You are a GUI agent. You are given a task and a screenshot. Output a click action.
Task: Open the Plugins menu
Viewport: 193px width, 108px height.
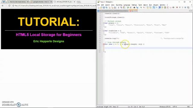[156, 5]
